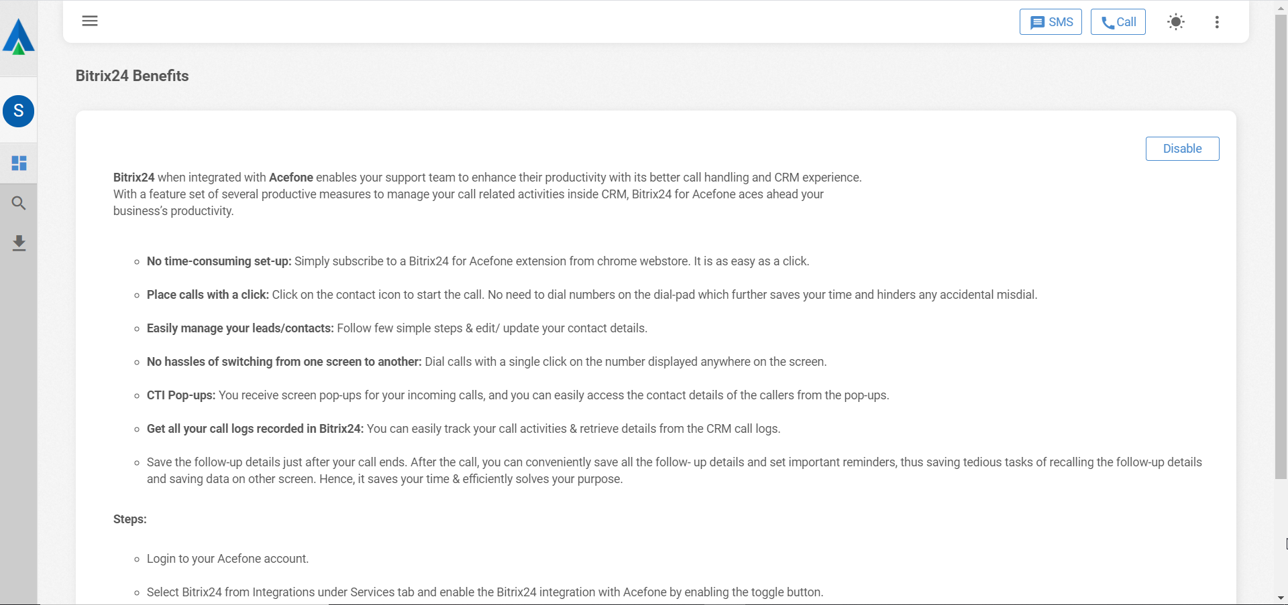Viewport: 1288px width, 605px height.
Task: Open the SMS composer button
Action: point(1051,22)
